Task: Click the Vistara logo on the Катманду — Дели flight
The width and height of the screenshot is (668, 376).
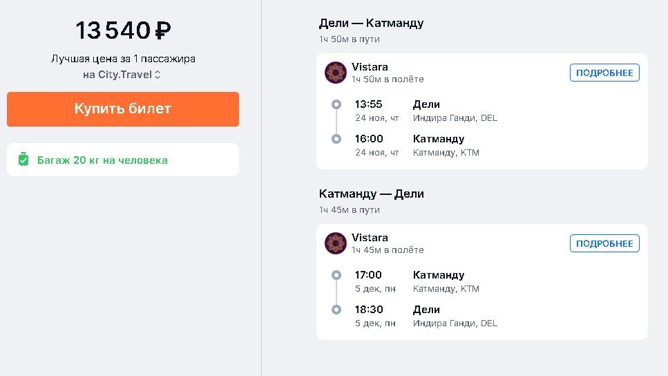Action: click(335, 243)
